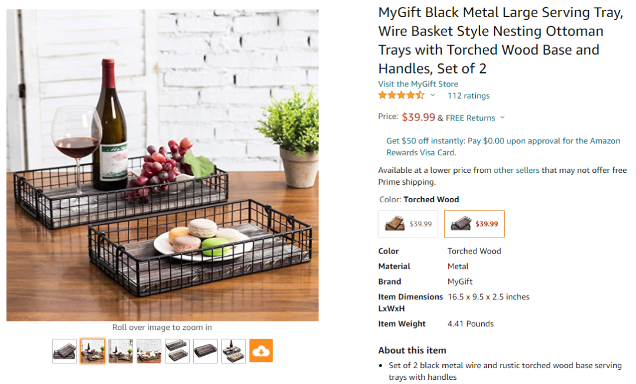Image resolution: width=636 pixels, height=384 pixels.
Task: Visit the MyGift Store link
Action: click(x=418, y=84)
